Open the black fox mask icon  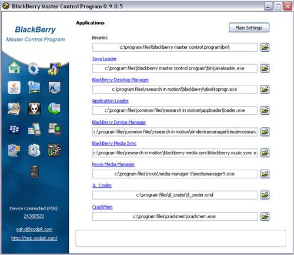point(34,108)
